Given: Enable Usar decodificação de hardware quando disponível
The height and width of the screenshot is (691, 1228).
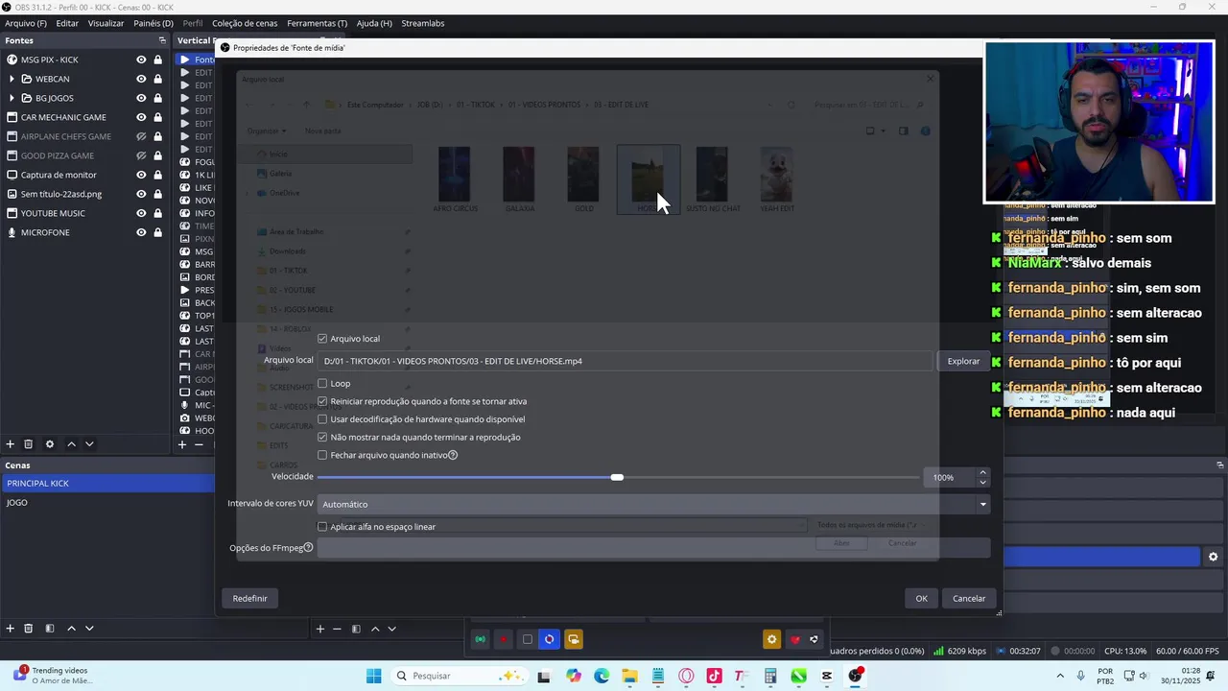Looking at the screenshot, I should coord(322,419).
